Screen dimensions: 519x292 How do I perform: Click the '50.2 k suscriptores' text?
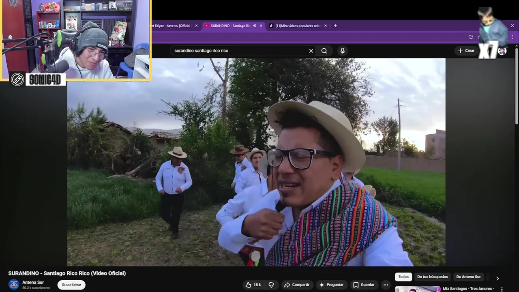point(36,288)
